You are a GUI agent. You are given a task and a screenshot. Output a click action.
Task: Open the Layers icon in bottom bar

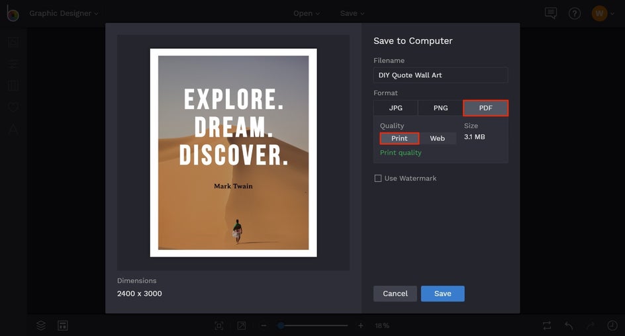point(41,325)
